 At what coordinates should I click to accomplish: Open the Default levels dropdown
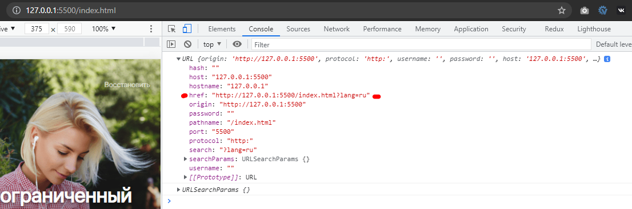614,44
